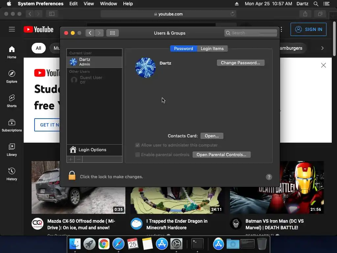Open Notification Center in menu bar
The image size is (337, 253).
[x=326, y=4]
